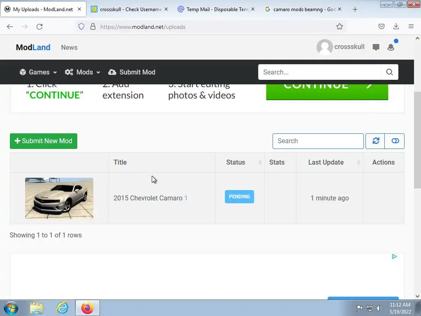
Task: Sort table by Last Update column
Action: coord(329,162)
